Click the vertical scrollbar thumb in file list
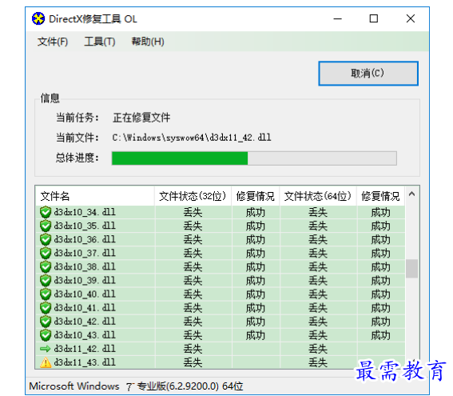 [x=412, y=269]
